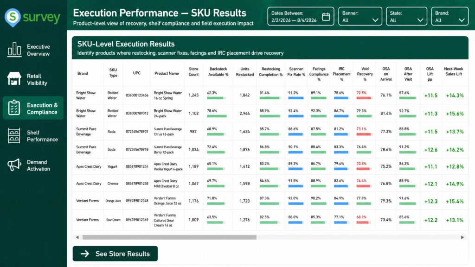Click the blue 93.4% scanner fix bar
This screenshot has width=475, height=267.
point(296,116)
